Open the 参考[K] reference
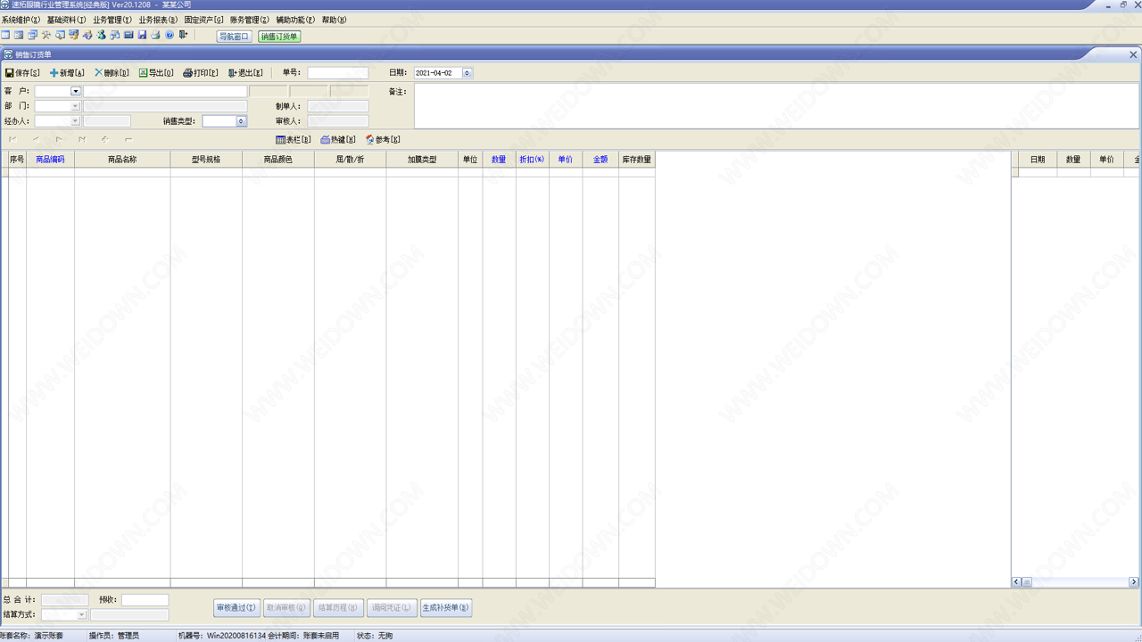 (x=383, y=140)
